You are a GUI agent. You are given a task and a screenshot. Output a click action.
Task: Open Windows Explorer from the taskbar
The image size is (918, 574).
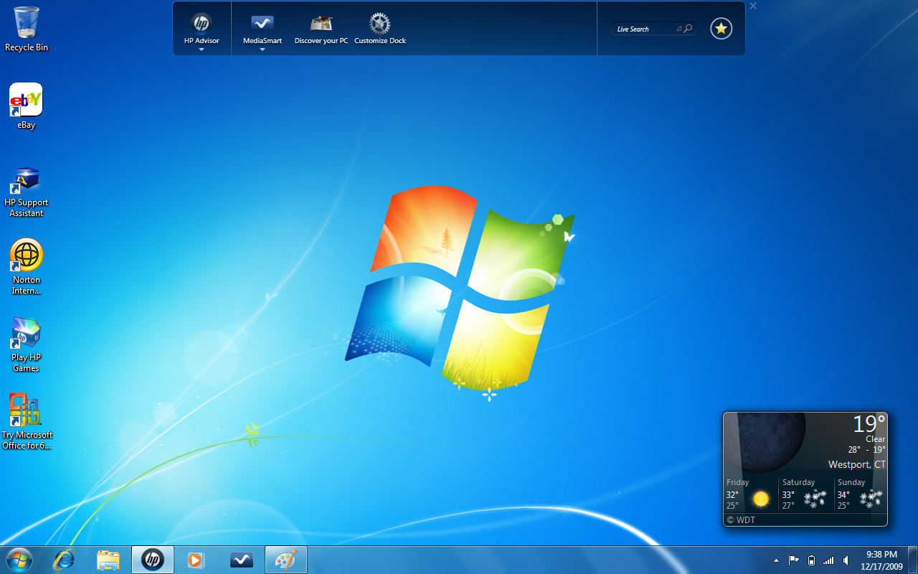point(108,560)
